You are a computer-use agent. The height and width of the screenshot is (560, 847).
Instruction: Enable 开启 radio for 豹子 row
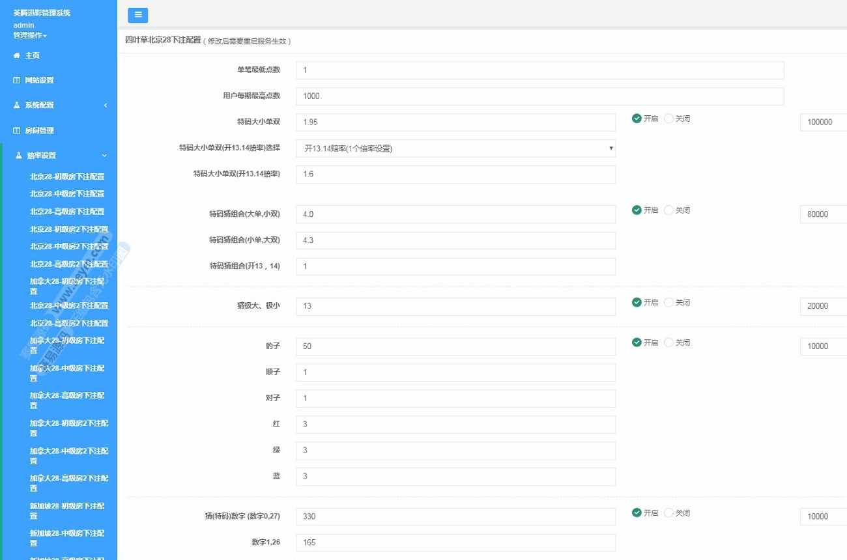pyautogui.click(x=637, y=343)
